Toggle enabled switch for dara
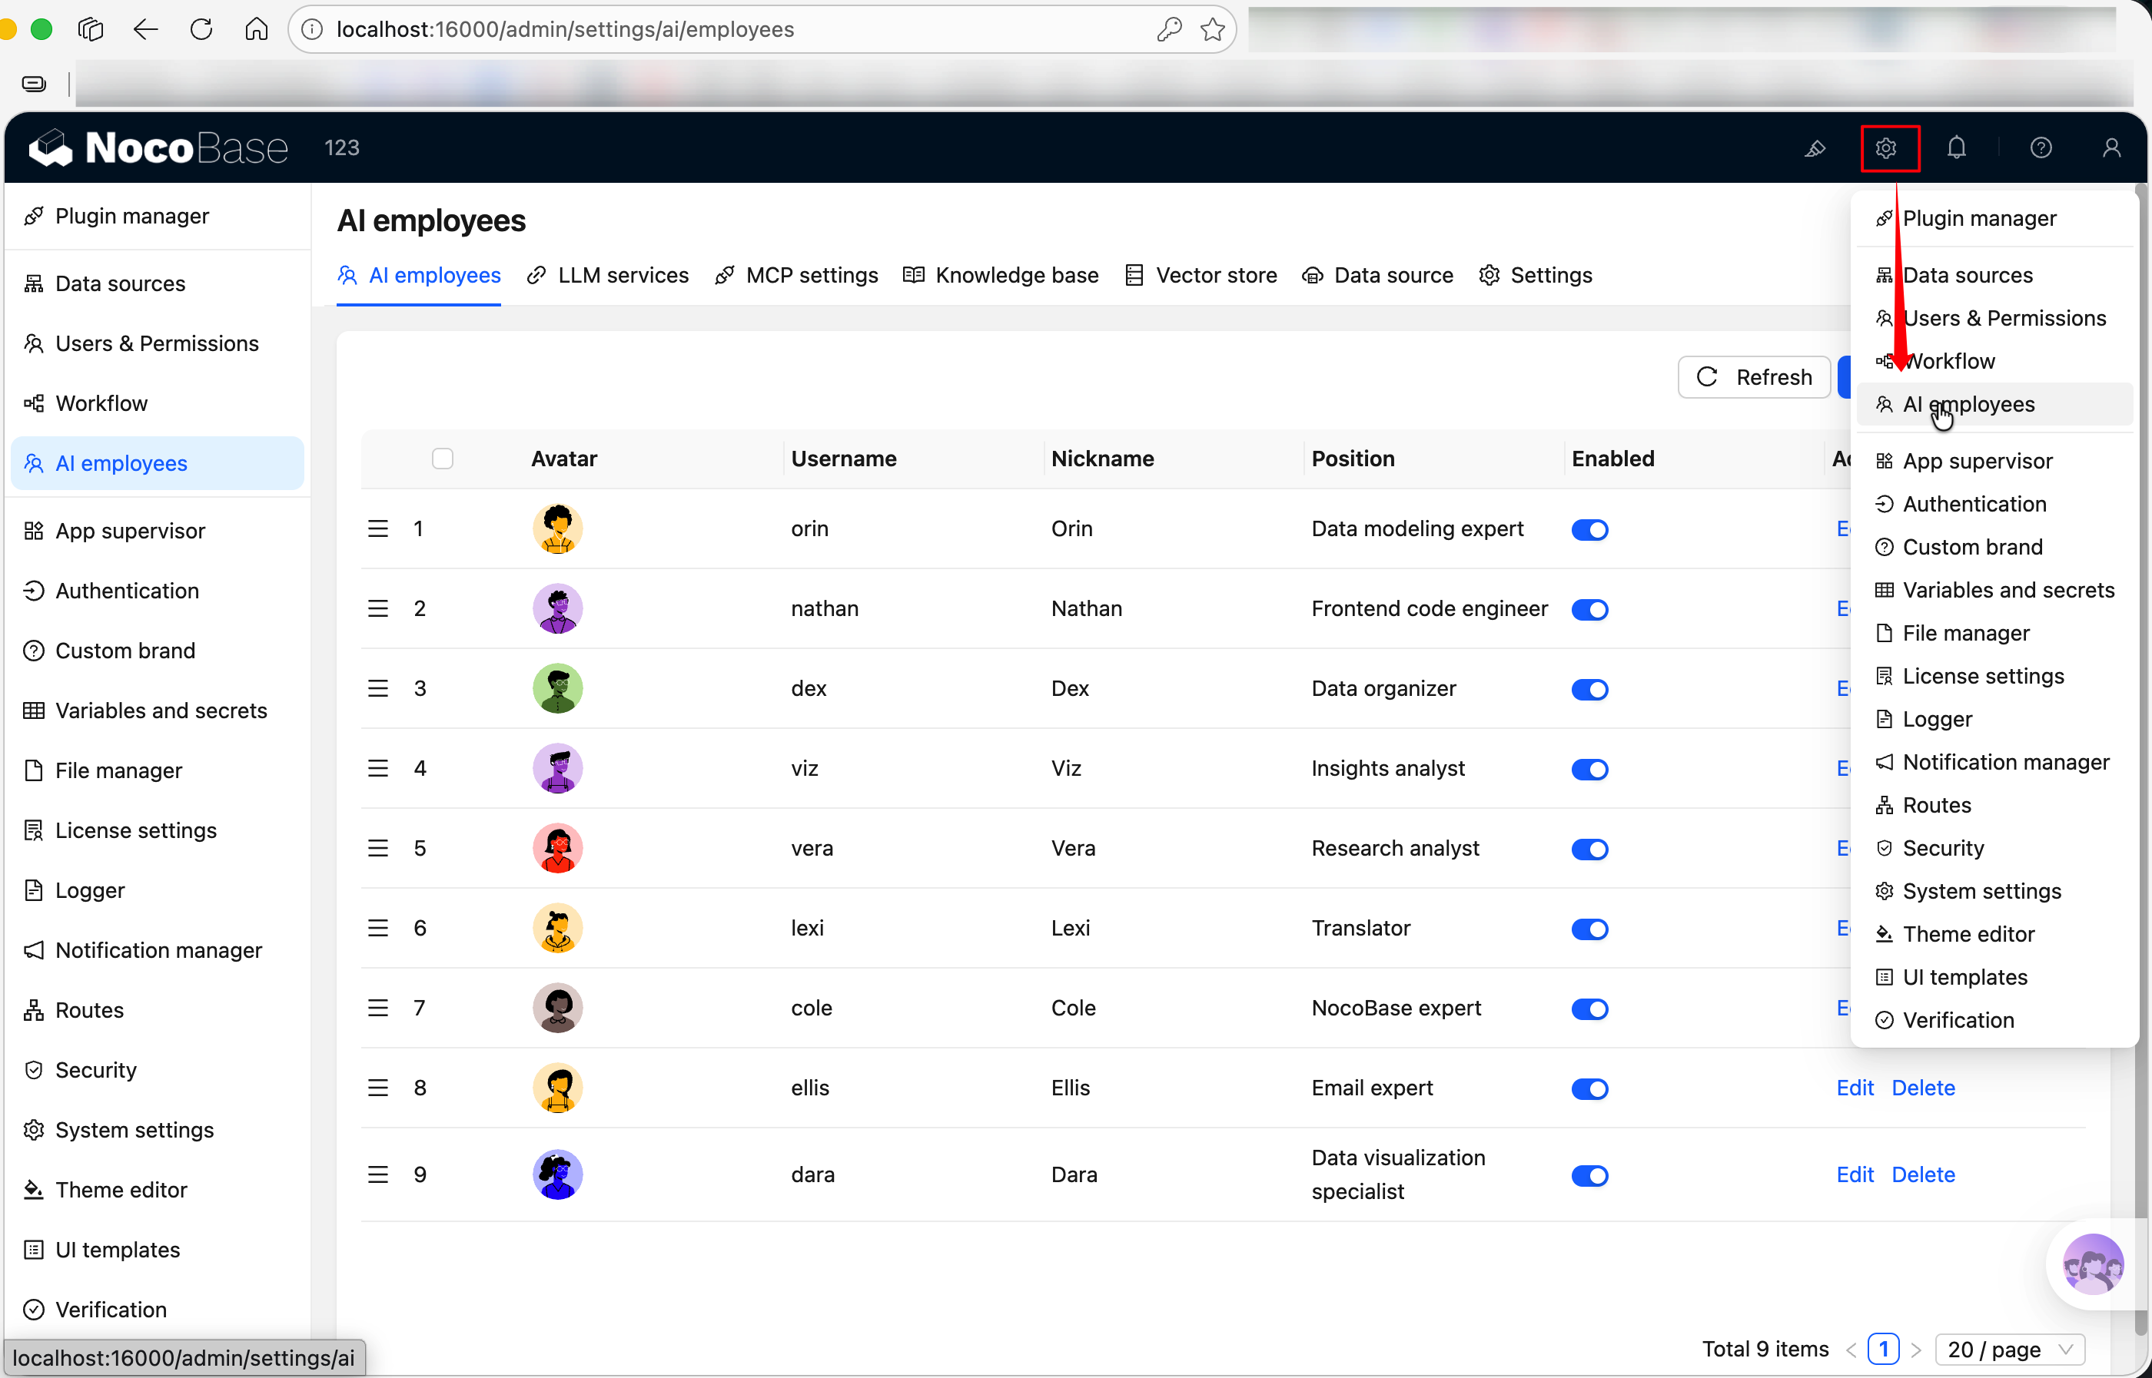Screen dimensions: 2152x1378 (x=1590, y=1176)
